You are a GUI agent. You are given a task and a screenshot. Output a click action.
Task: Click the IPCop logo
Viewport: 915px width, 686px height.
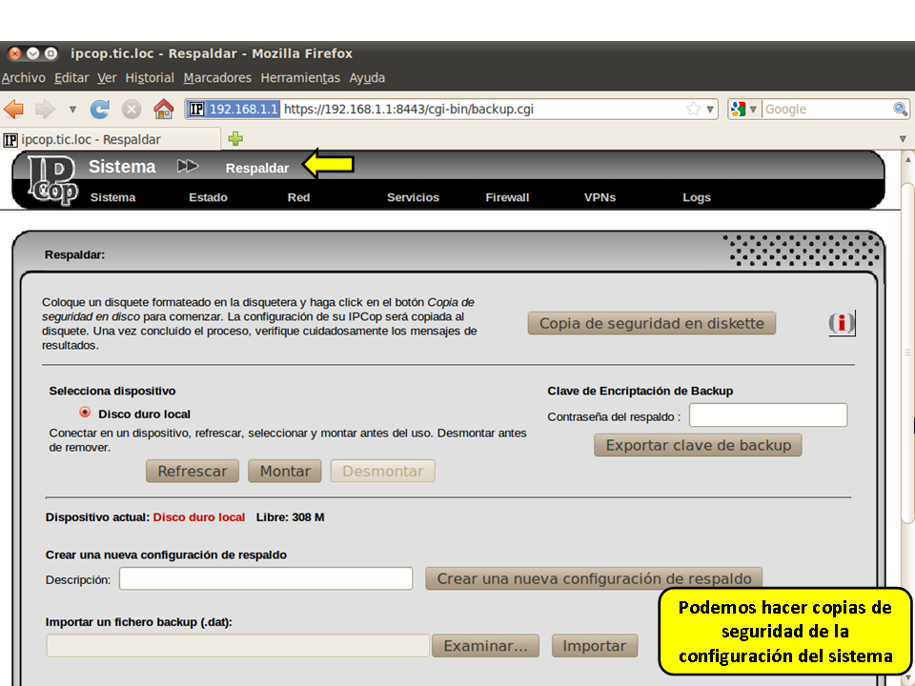(51, 179)
